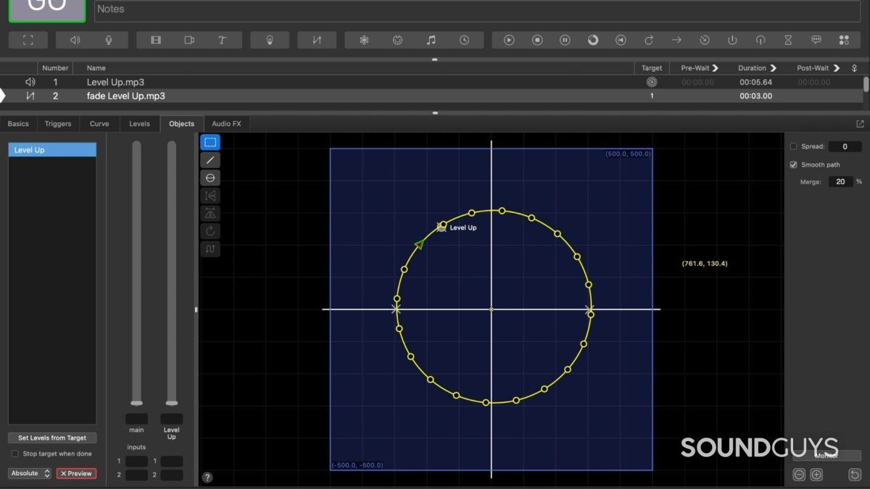
Task: Switch to the Levels tab
Action: pyautogui.click(x=139, y=124)
